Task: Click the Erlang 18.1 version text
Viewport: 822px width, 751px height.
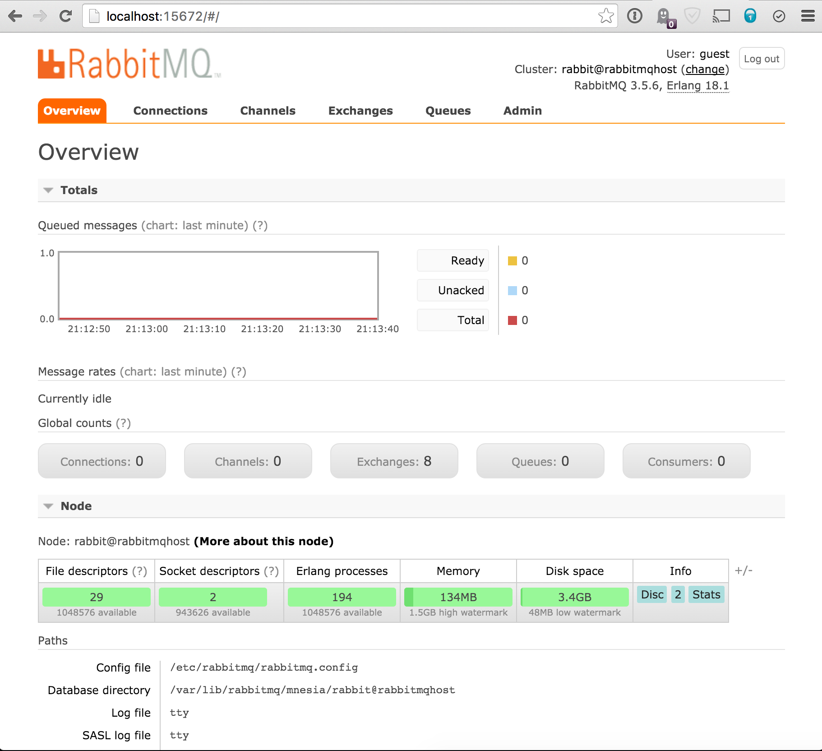Action: (x=697, y=86)
